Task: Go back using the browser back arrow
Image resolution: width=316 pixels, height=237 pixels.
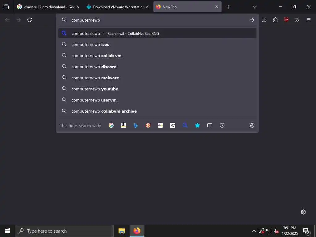Action: 7,20
